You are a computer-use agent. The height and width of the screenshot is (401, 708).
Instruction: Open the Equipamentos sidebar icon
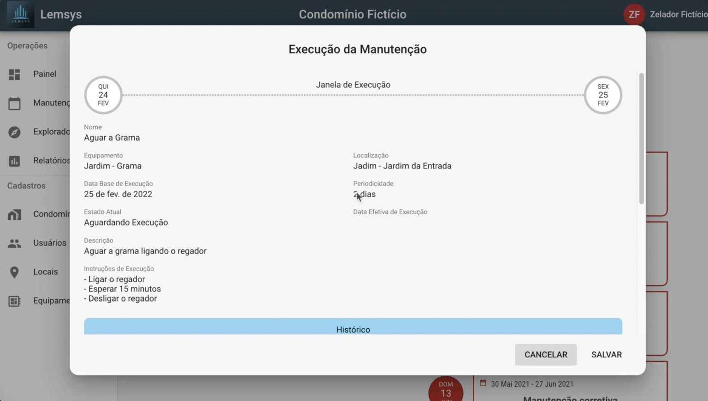(14, 301)
